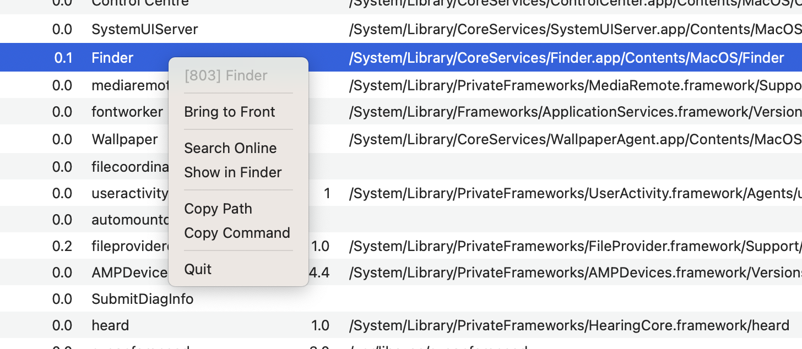Click the AMPDevices.framework path cell

point(575,272)
